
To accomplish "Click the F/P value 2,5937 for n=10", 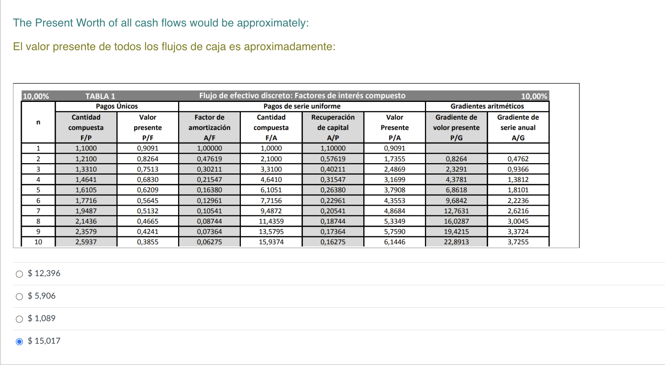I will (x=86, y=242).
